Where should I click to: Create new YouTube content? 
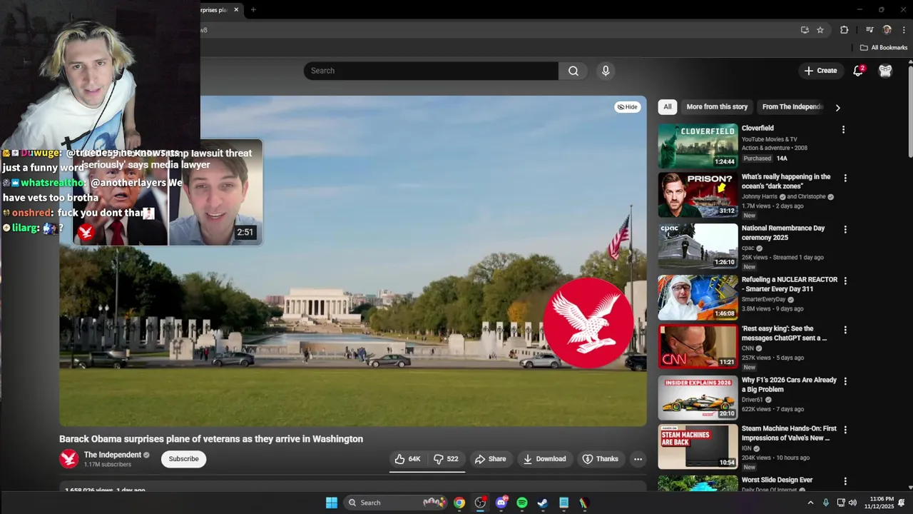pyautogui.click(x=820, y=71)
